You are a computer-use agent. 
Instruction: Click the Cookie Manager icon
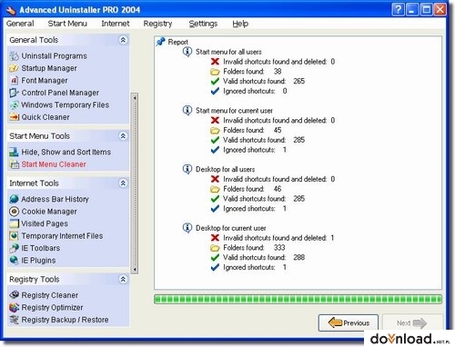pyautogui.click(x=14, y=211)
